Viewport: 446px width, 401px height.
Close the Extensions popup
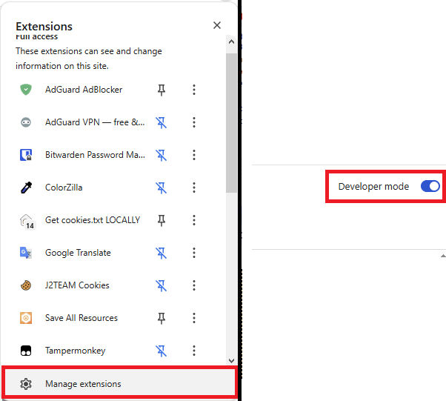tap(217, 25)
